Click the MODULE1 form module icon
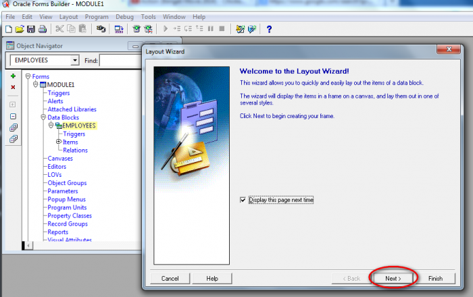The height and width of the screenshot is (297, 473). coord(43,84)
